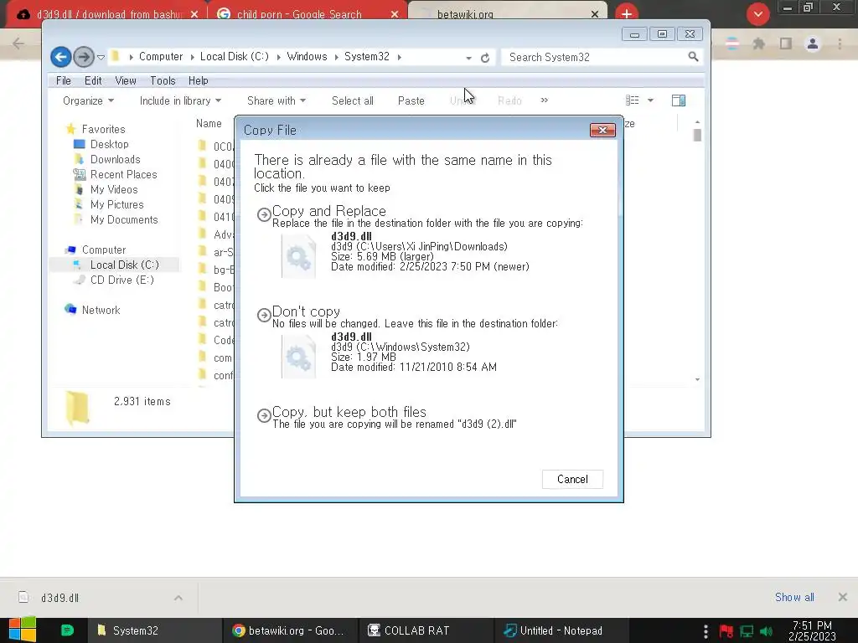Open the Edit menu in Explorer
858x643 pixels.
tap(93, 81)
